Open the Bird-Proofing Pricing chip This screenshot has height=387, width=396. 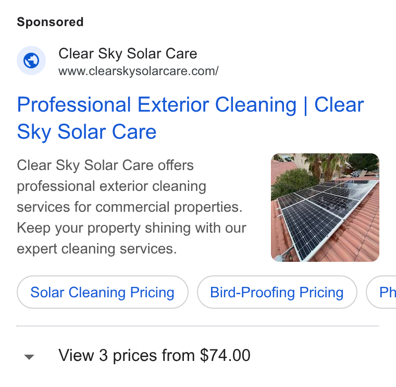[x=277, y=292]
